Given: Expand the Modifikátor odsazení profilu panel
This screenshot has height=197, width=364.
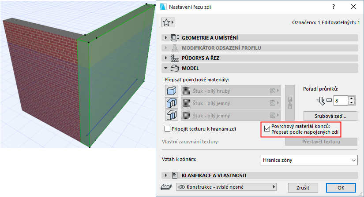Looking at the screenshot, I should (166, 48).
